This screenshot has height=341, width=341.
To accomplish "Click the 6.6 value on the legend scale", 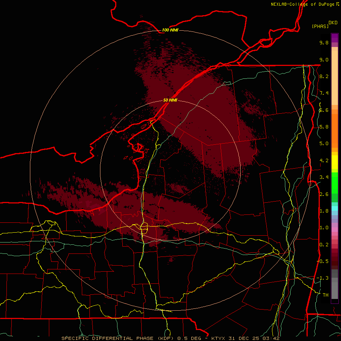I will point(324,110).
